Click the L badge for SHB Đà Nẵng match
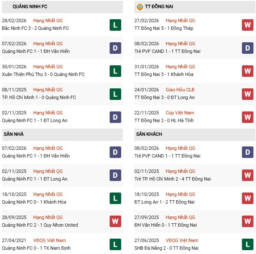 click(x=247, y=245)
